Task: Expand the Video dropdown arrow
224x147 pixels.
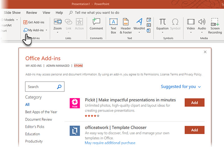Action: pyautogui.click(x=191, y=32)
